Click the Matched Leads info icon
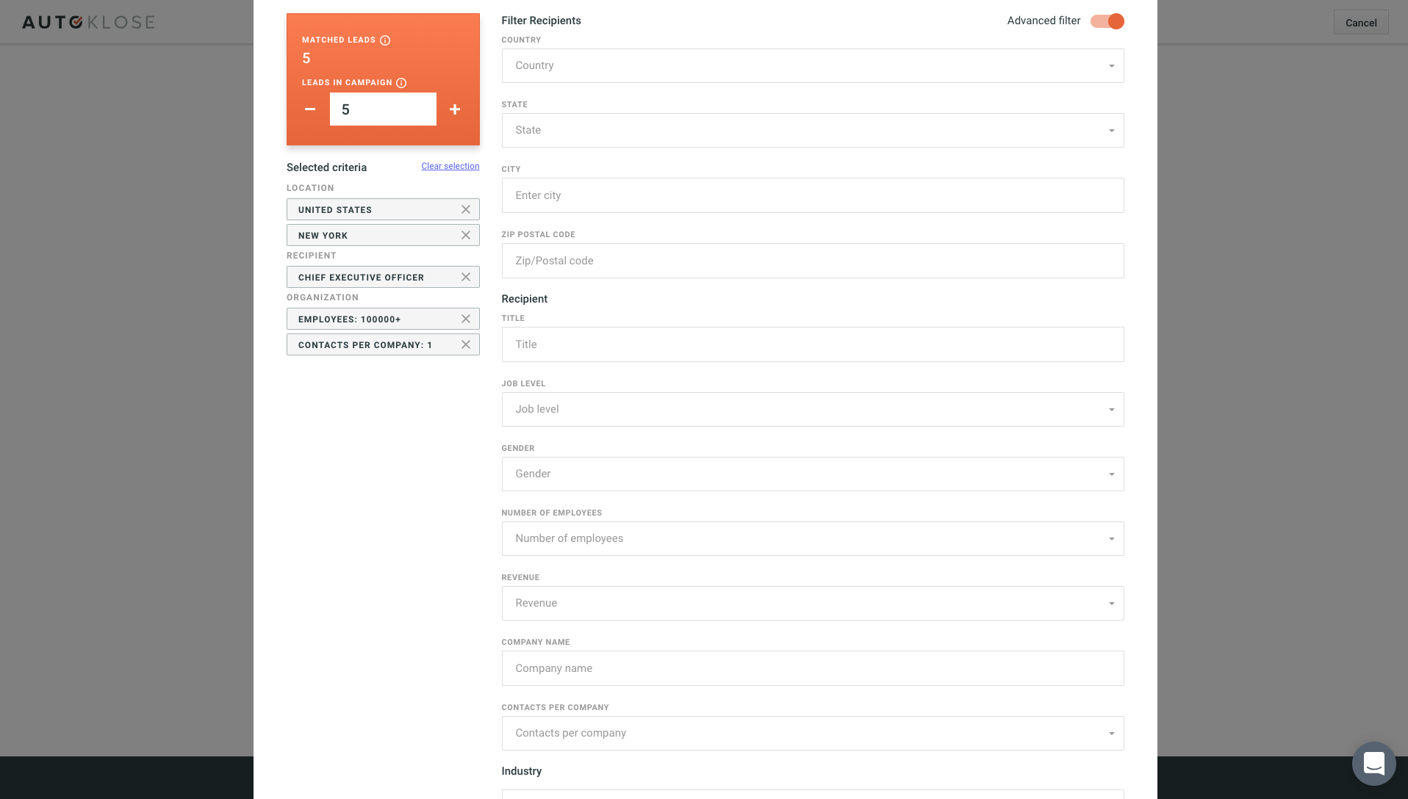The width and height of the screenshot is (1408, 799). click(385, 40)
